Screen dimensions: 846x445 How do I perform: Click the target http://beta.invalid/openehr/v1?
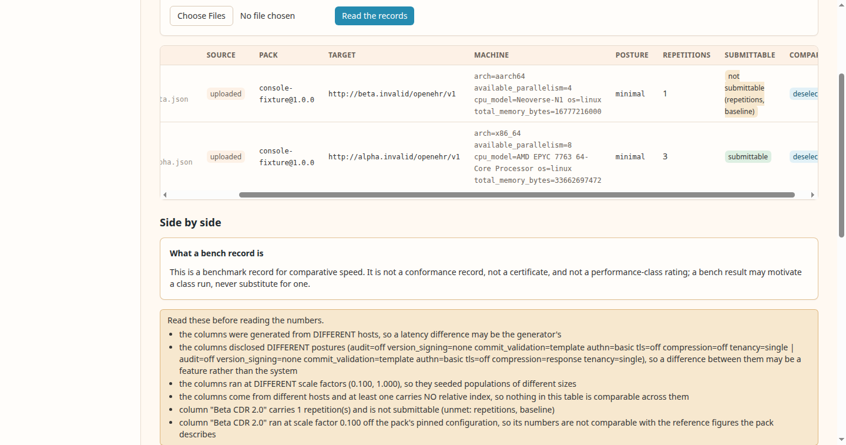392,94
